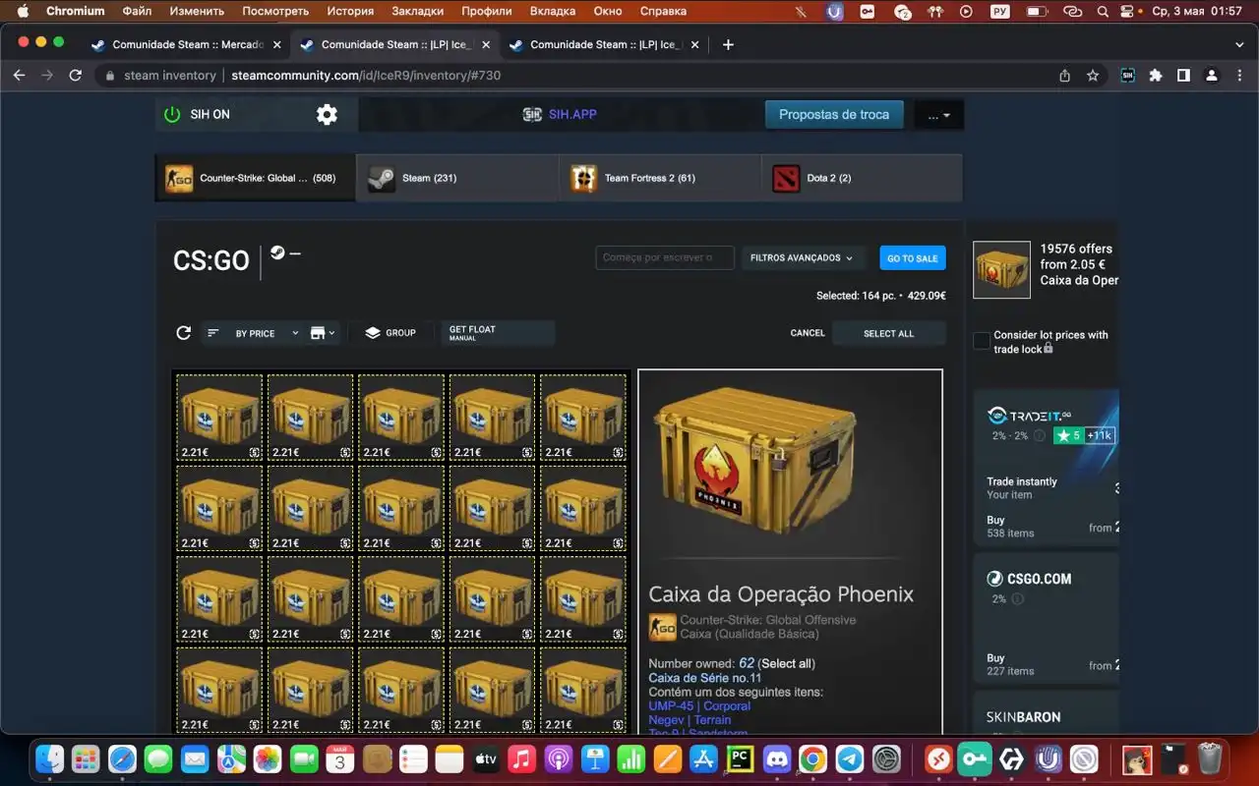Open a new tab with plus button
The width and height of the screenshot is (1259, 786).
728,44
